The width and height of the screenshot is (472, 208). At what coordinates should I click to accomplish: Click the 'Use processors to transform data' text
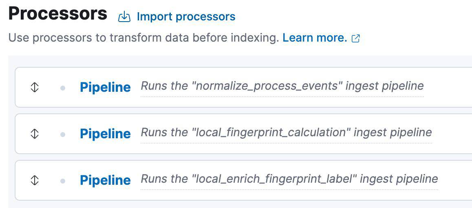[x=143, y=38]
